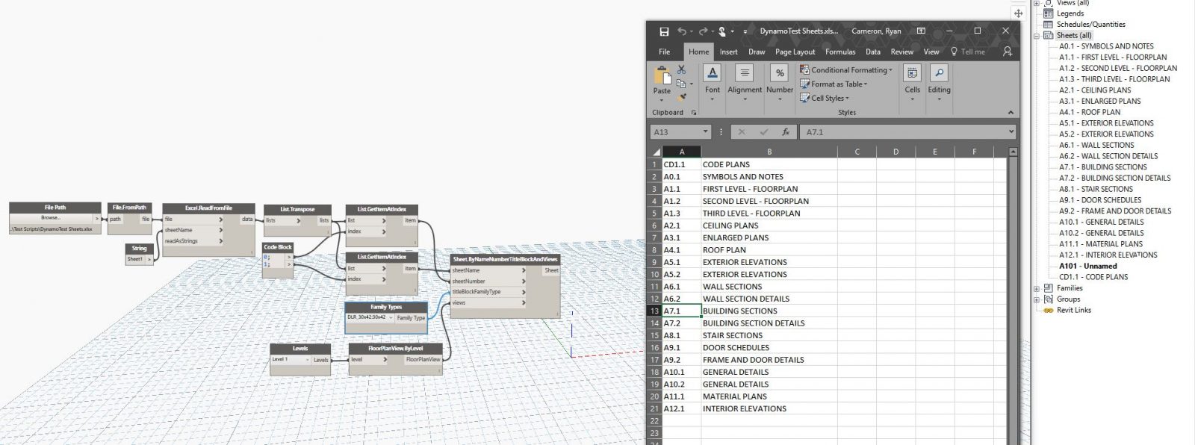Open Format as Table dropdown

coord(834,84)
